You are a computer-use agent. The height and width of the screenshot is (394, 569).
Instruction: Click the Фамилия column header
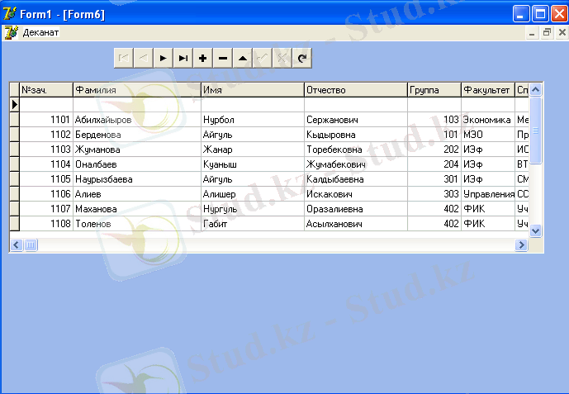pos(137,90)
